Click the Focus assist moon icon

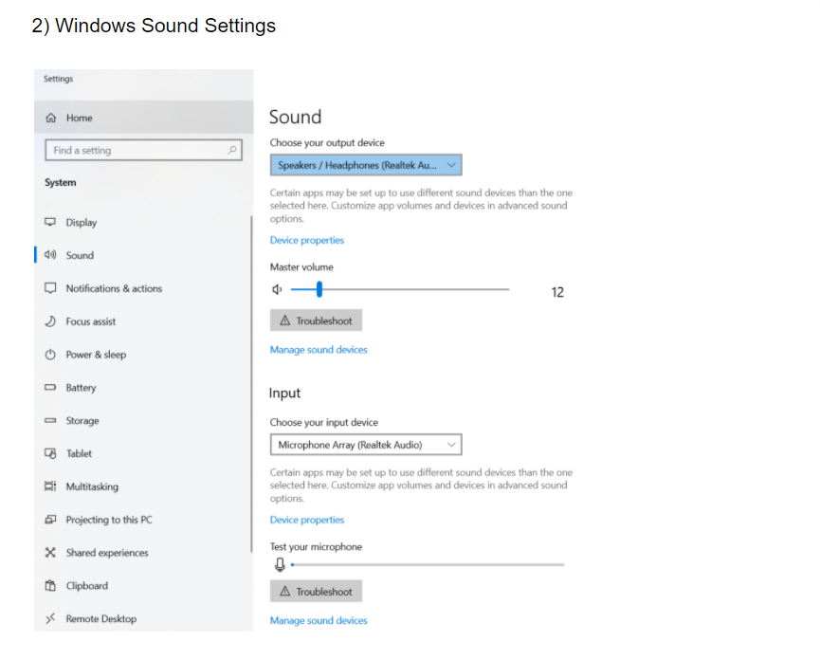point(51,321)
